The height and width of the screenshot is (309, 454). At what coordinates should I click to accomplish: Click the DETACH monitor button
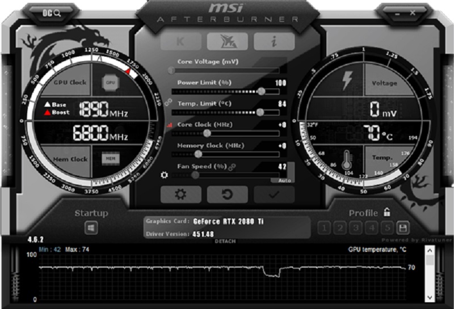click(225, 241)
